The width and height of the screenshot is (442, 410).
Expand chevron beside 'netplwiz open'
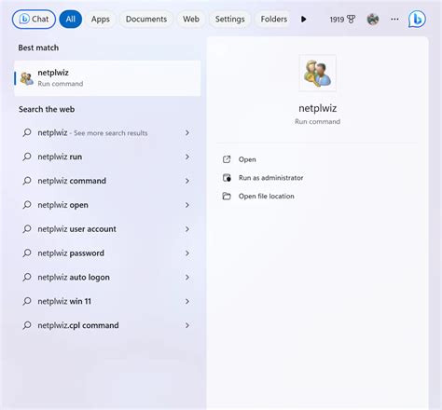pyautogui.click(x=187, y=205)
